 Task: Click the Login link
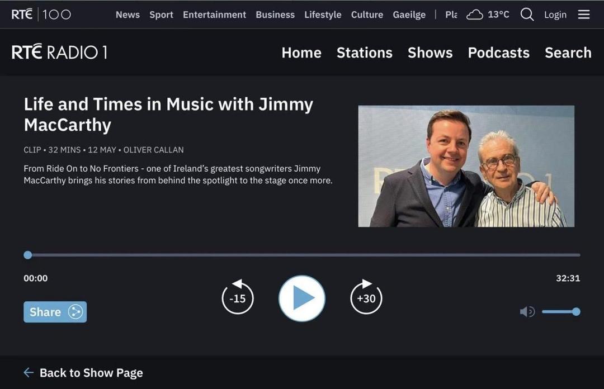point(555,15)
